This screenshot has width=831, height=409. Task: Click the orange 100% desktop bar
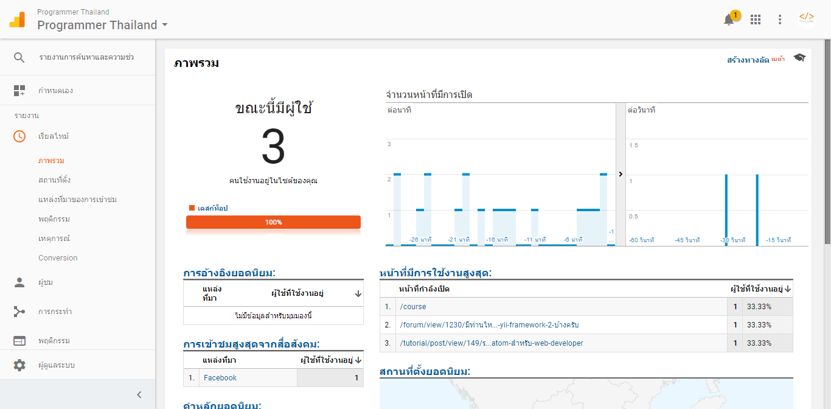coord(273,222)
